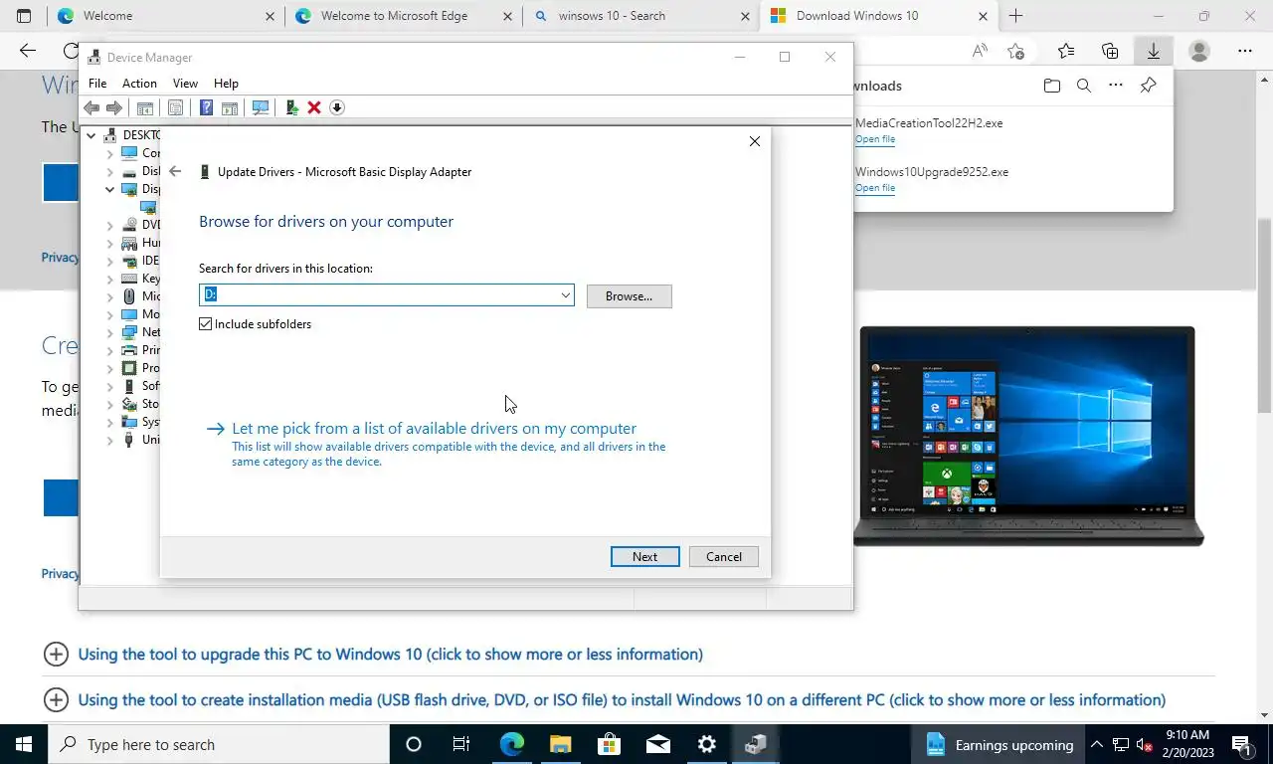The width and height of the screenshot is (1273, 764).
Task: Click the Browse... button
Action: [x=629, y=296]
